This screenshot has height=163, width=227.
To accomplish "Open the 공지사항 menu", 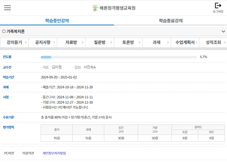I will point(43,42).
